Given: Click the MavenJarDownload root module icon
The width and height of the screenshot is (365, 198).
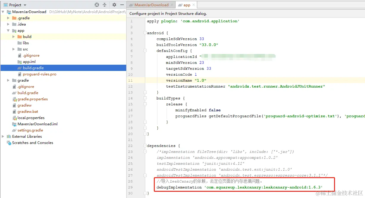Looking at the screenshot, I should point(9,12).
